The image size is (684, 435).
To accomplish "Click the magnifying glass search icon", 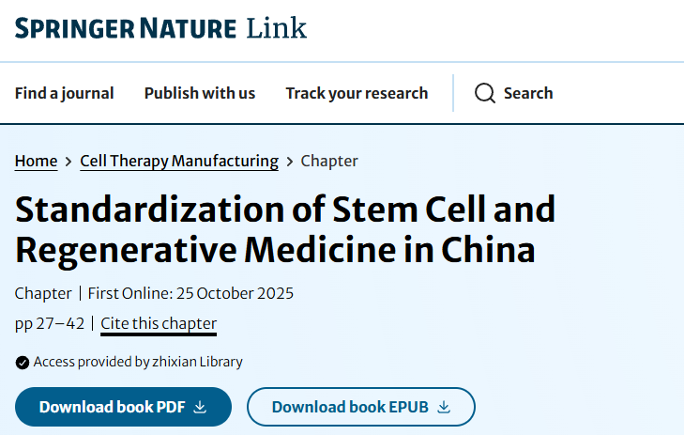I will [484, 93].
